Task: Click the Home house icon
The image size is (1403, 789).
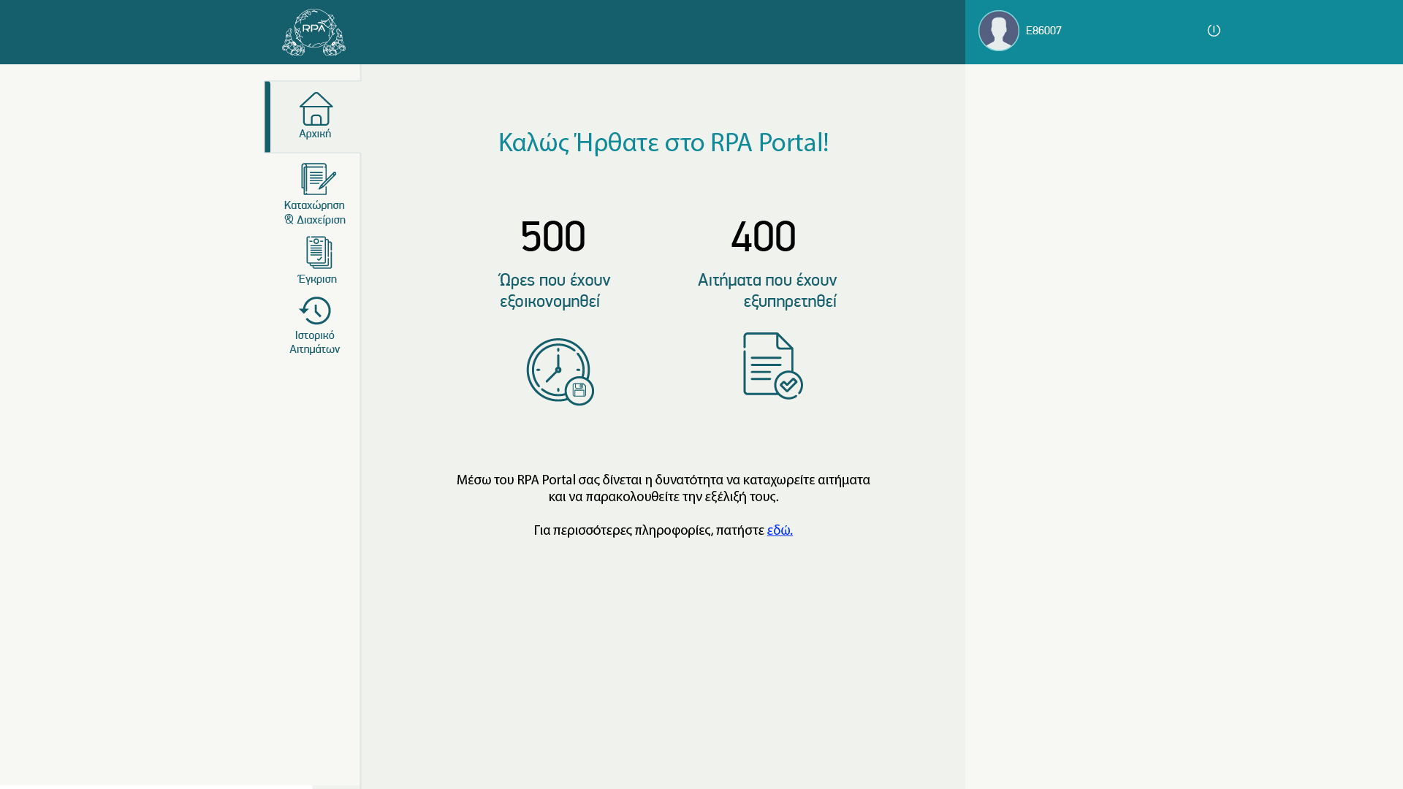Action: [x=316, y=108]
